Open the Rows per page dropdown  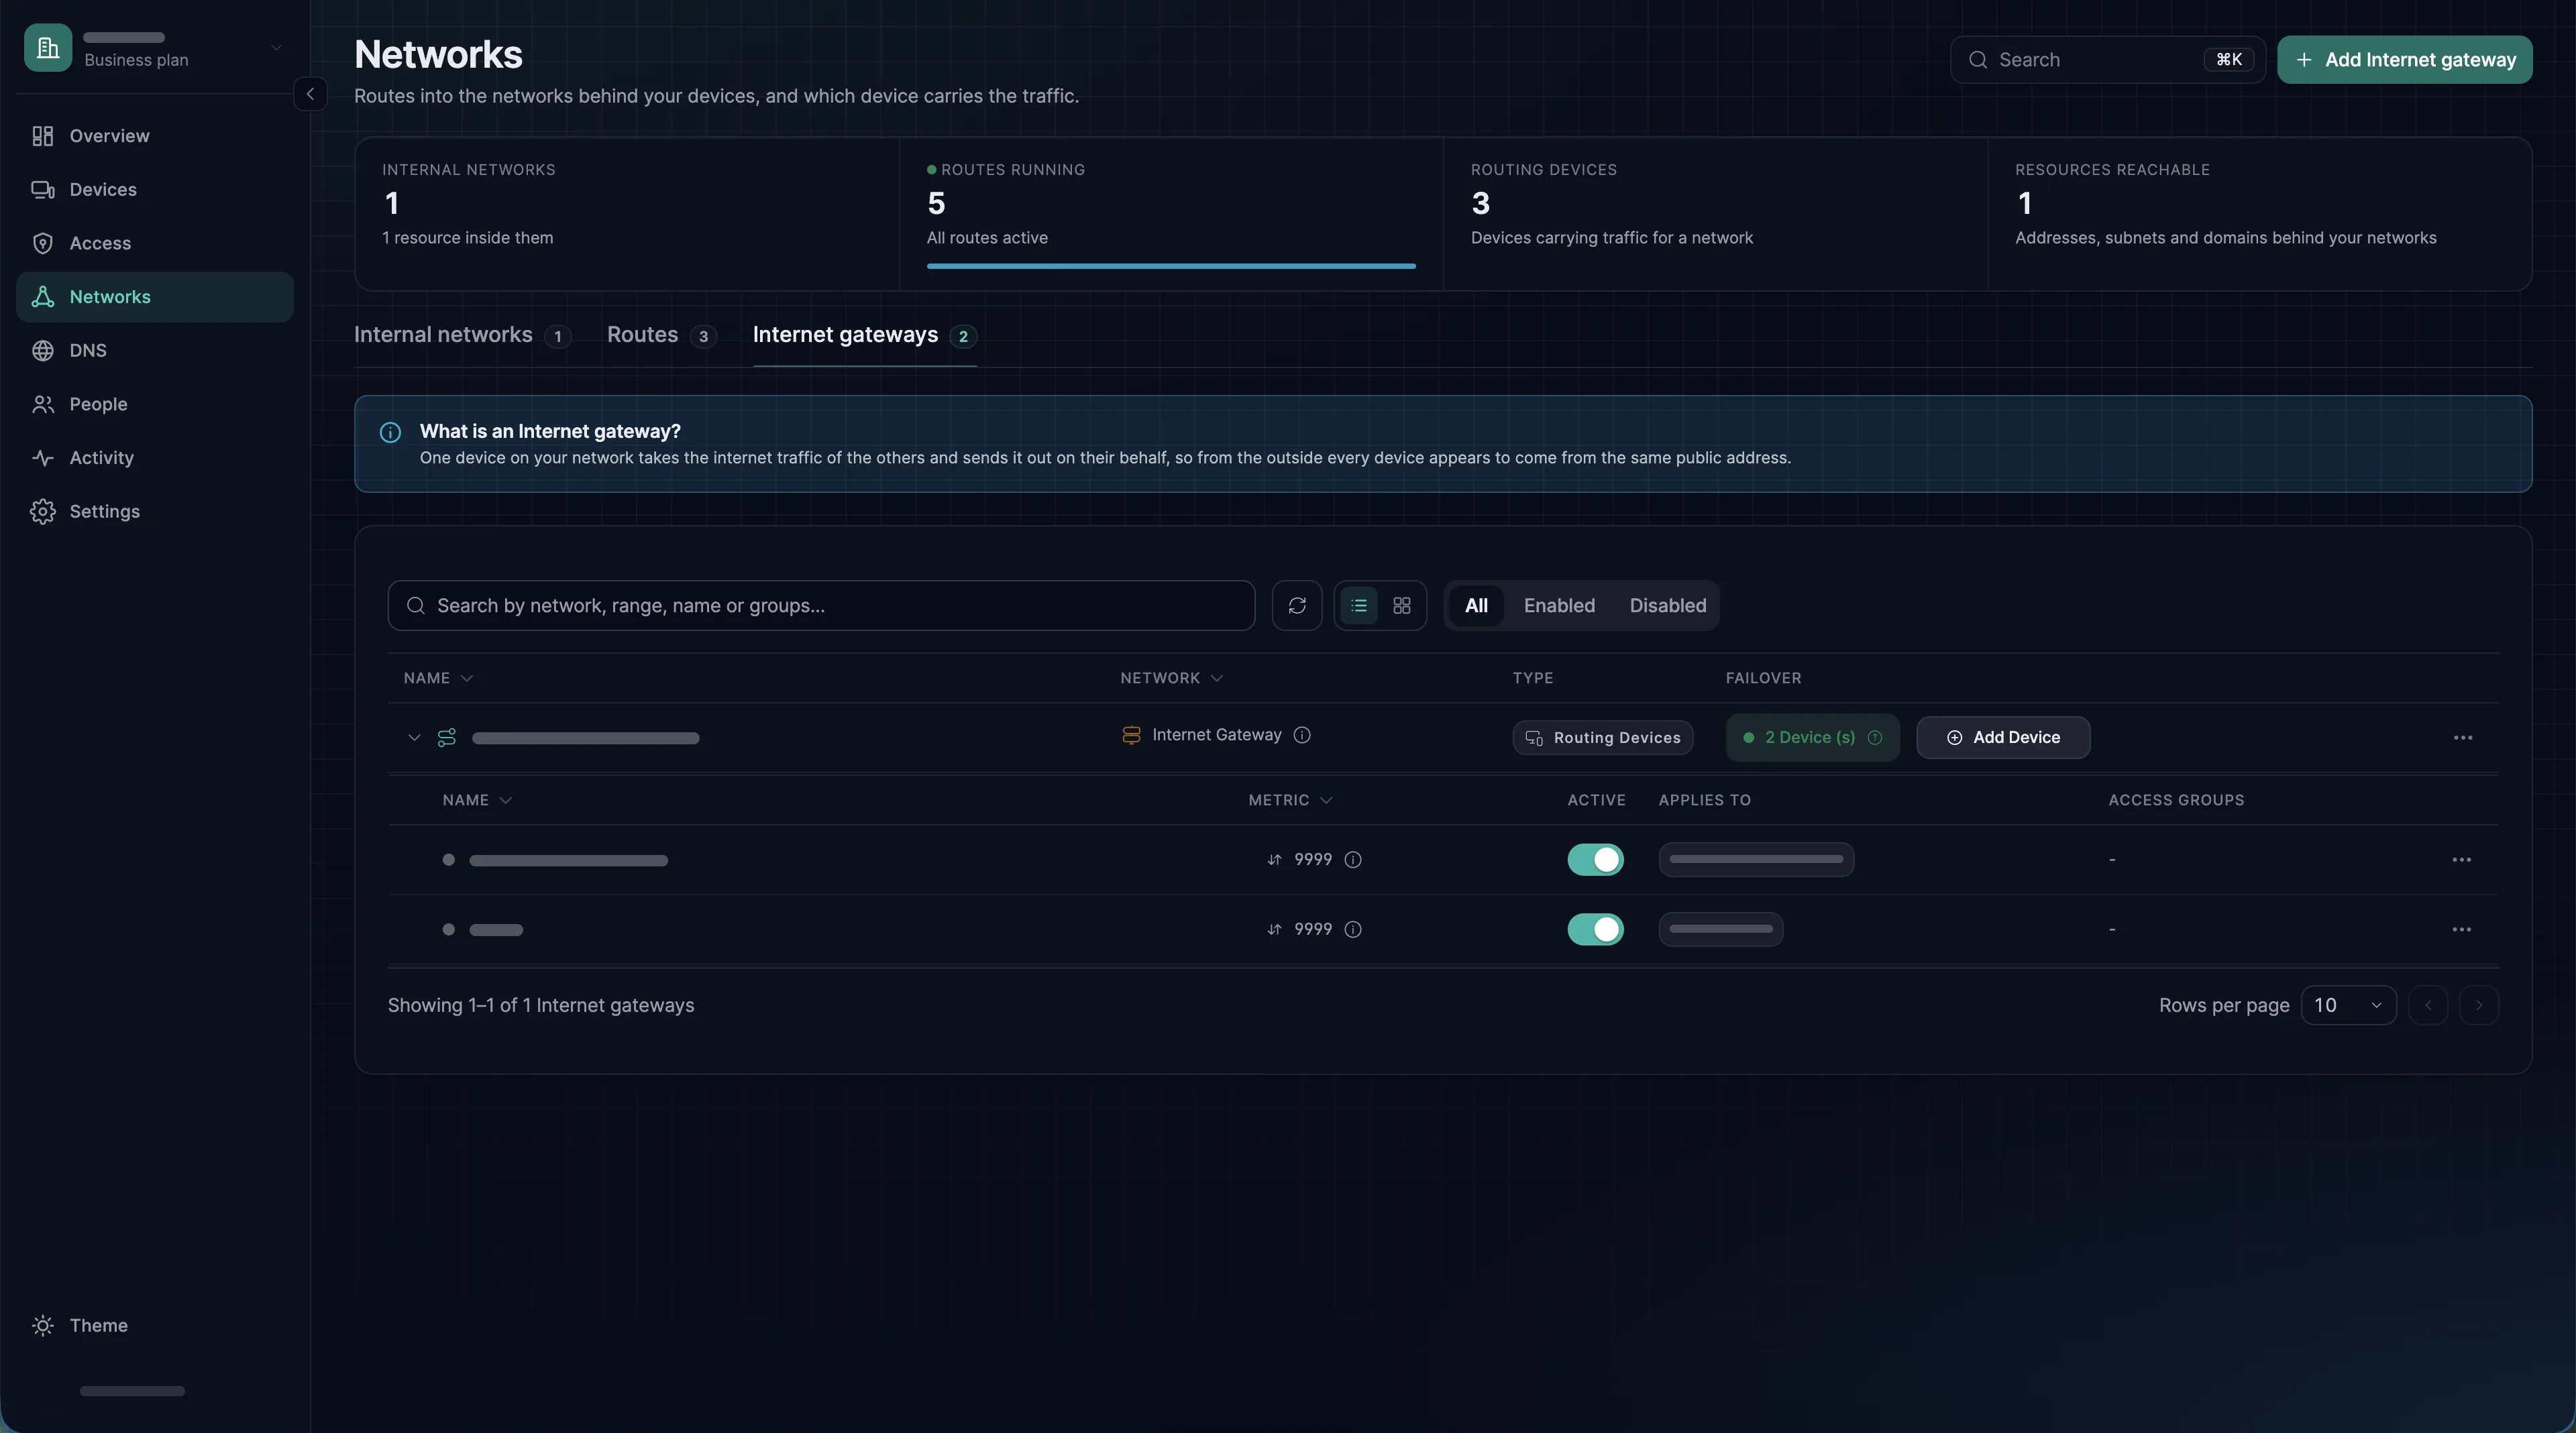click(2348, 1005)
